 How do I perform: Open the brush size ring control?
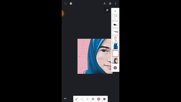tap(93, 99)
